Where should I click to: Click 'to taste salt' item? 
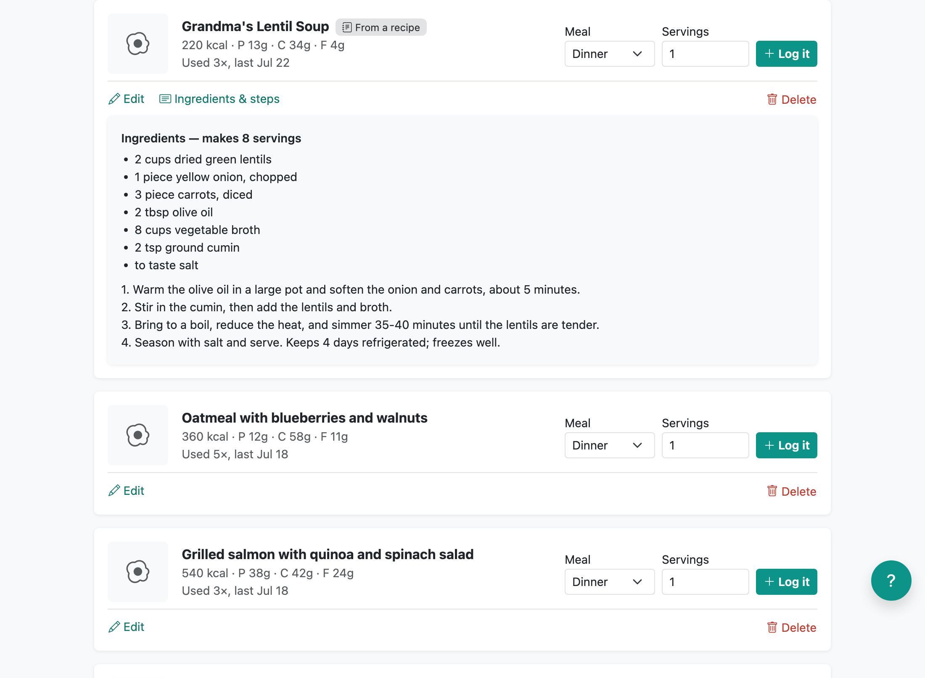click(x=166, y=265)
